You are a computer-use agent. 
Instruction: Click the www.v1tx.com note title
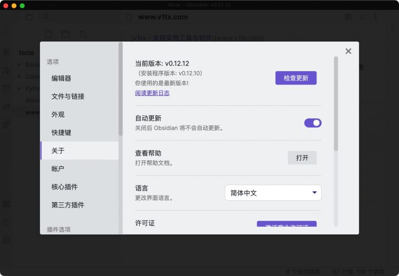click(x=163, y=17)
